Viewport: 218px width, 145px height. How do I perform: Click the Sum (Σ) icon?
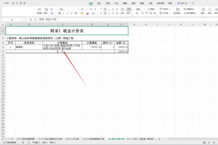[210, 9]
